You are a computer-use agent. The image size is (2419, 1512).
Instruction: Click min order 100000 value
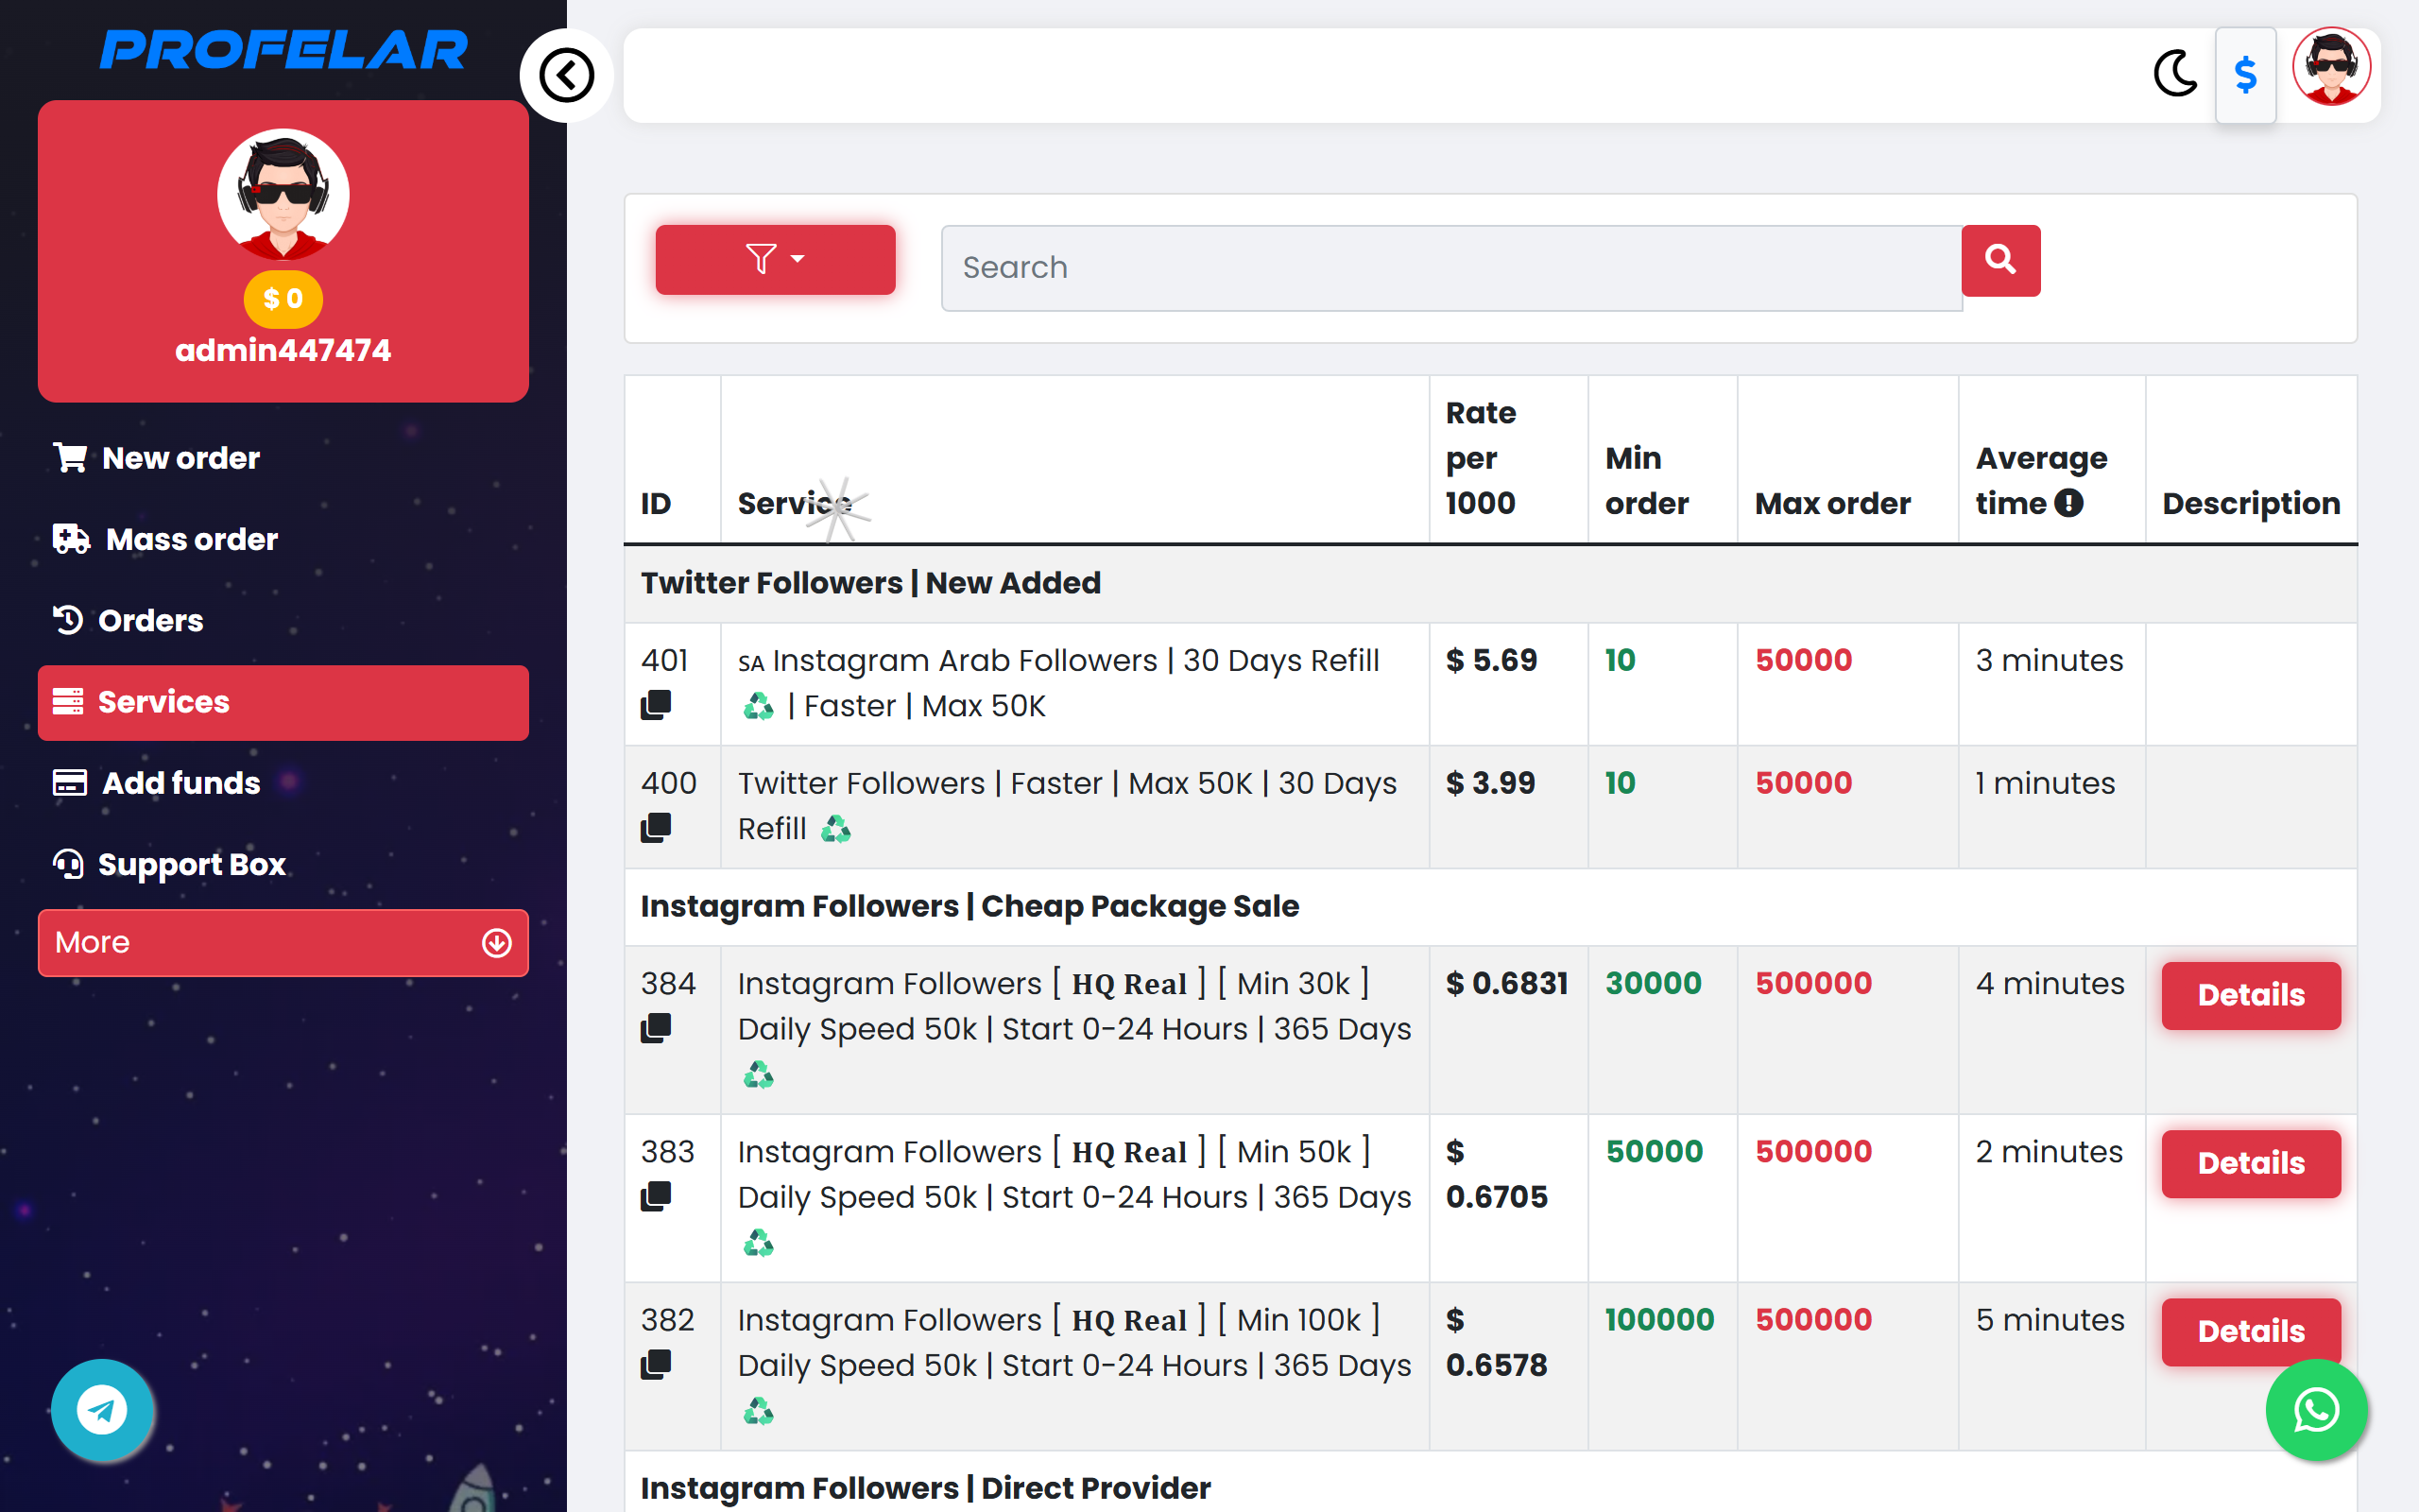(x=1659, y=1319)
